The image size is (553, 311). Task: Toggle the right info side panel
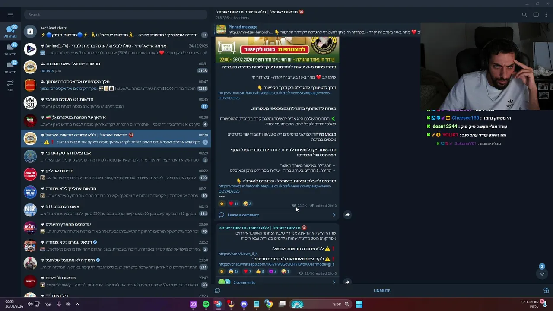(x=536, y=15)
